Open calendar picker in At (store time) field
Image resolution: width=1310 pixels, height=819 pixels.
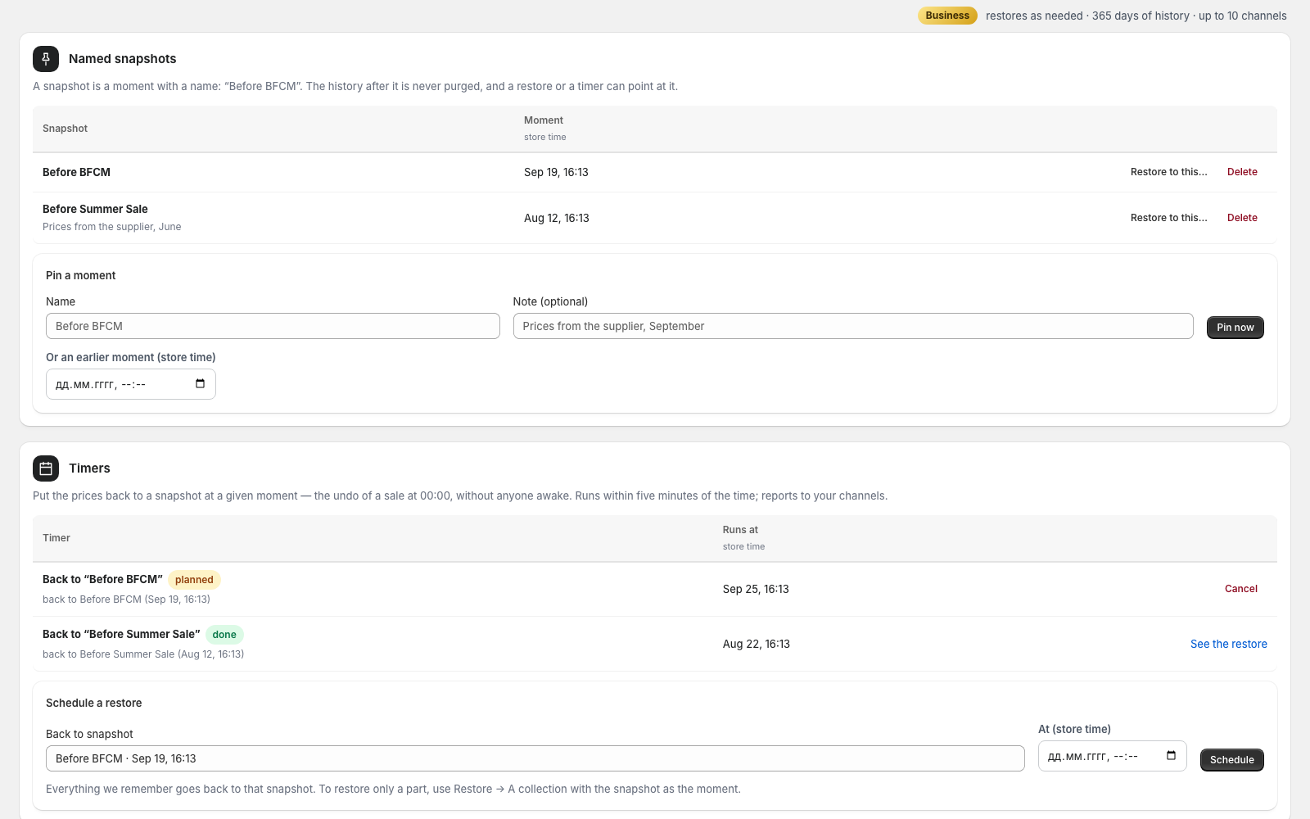click(x=1172, y=756)
